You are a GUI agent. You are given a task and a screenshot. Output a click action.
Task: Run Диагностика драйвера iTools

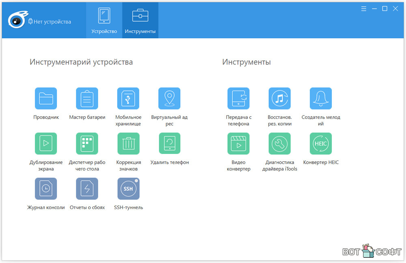click(x=280, y=143)
